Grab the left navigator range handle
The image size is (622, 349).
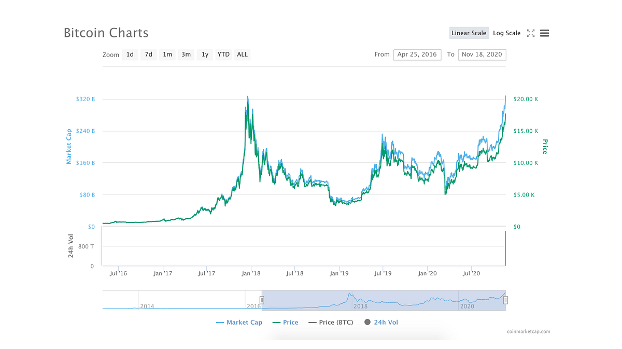(262, 300)
